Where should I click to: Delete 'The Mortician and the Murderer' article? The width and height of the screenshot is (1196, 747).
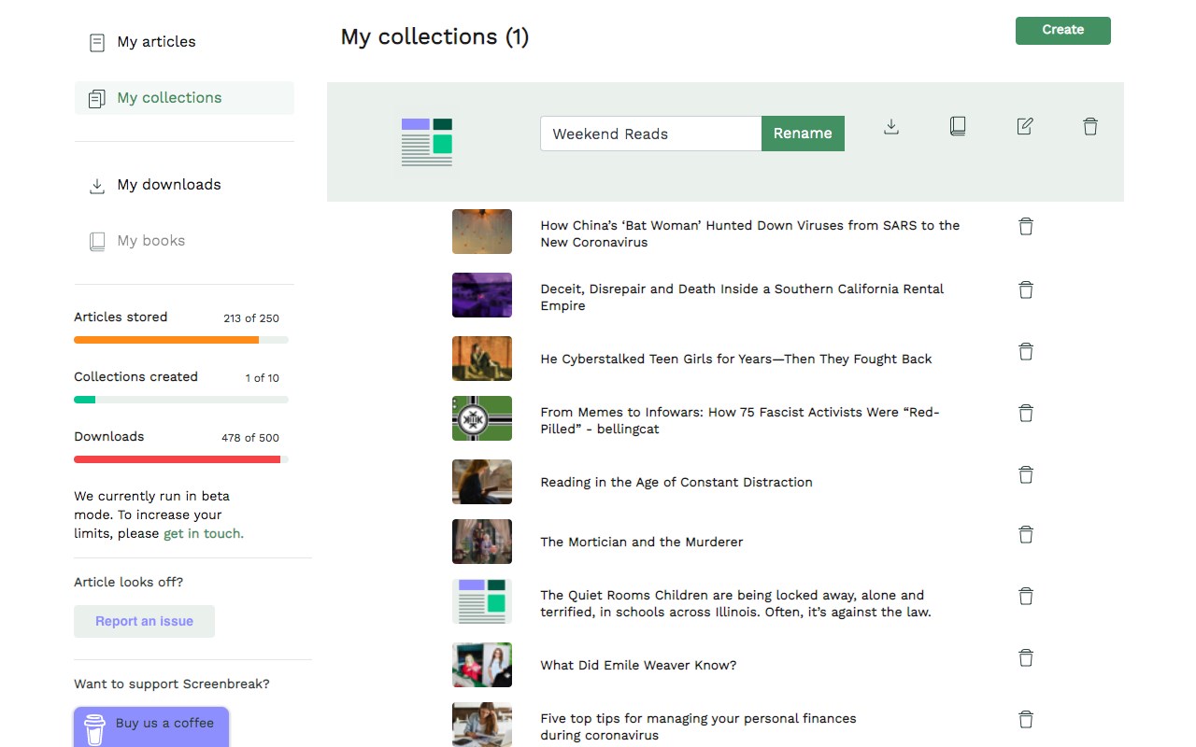(x=1026, y=534)
